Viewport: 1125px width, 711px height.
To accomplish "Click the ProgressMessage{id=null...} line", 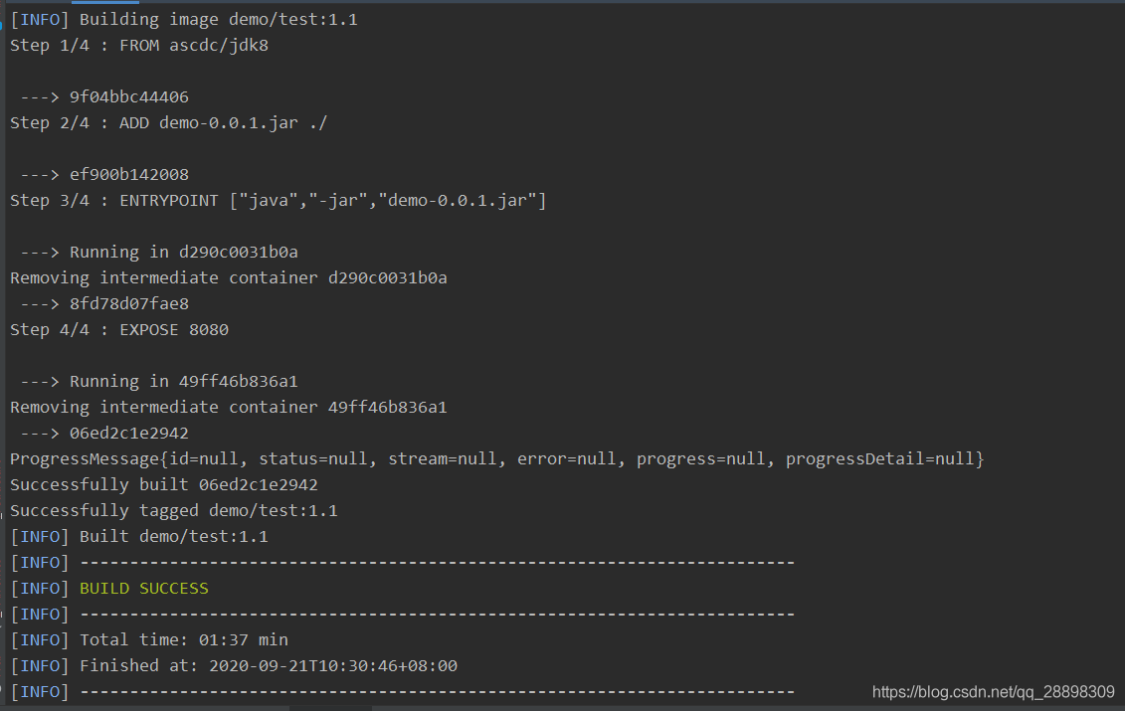I will click(x=497, y=459).
